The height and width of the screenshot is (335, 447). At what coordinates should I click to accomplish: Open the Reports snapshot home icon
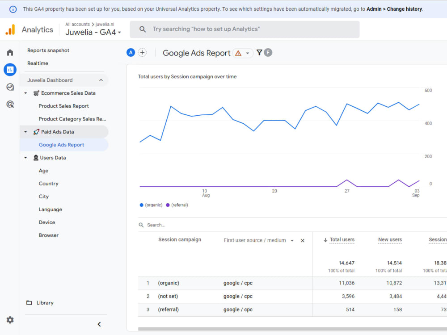pos(10,52)
